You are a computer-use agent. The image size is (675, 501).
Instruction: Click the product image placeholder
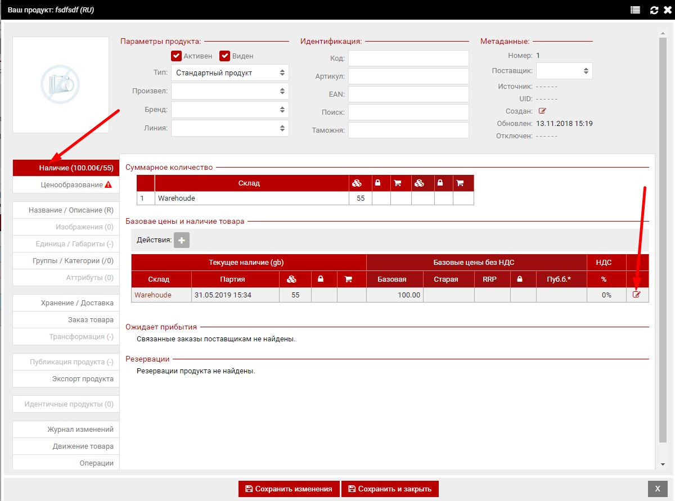[60, 85]
